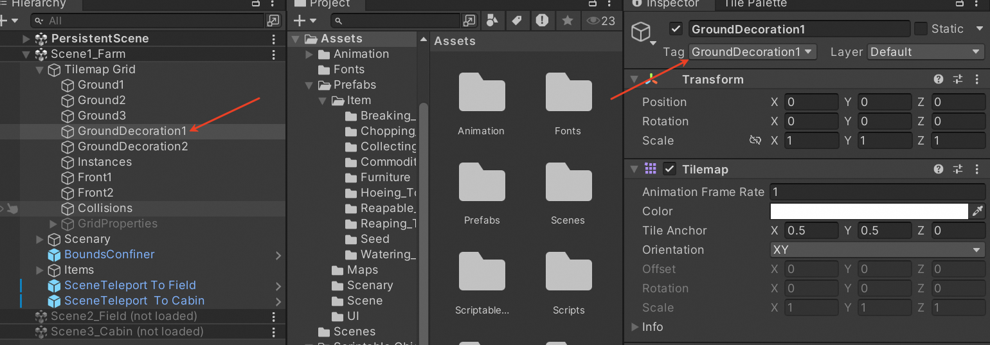Toggle the Tilemap component enabled checkbox
This screenshot has height=345, width=990.
pos(670,169)
